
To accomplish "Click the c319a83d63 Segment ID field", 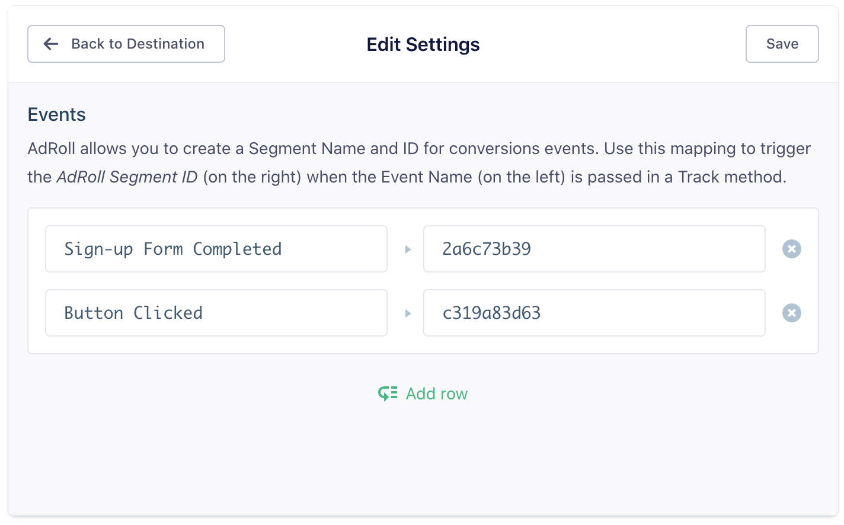I will pos(594,313).
